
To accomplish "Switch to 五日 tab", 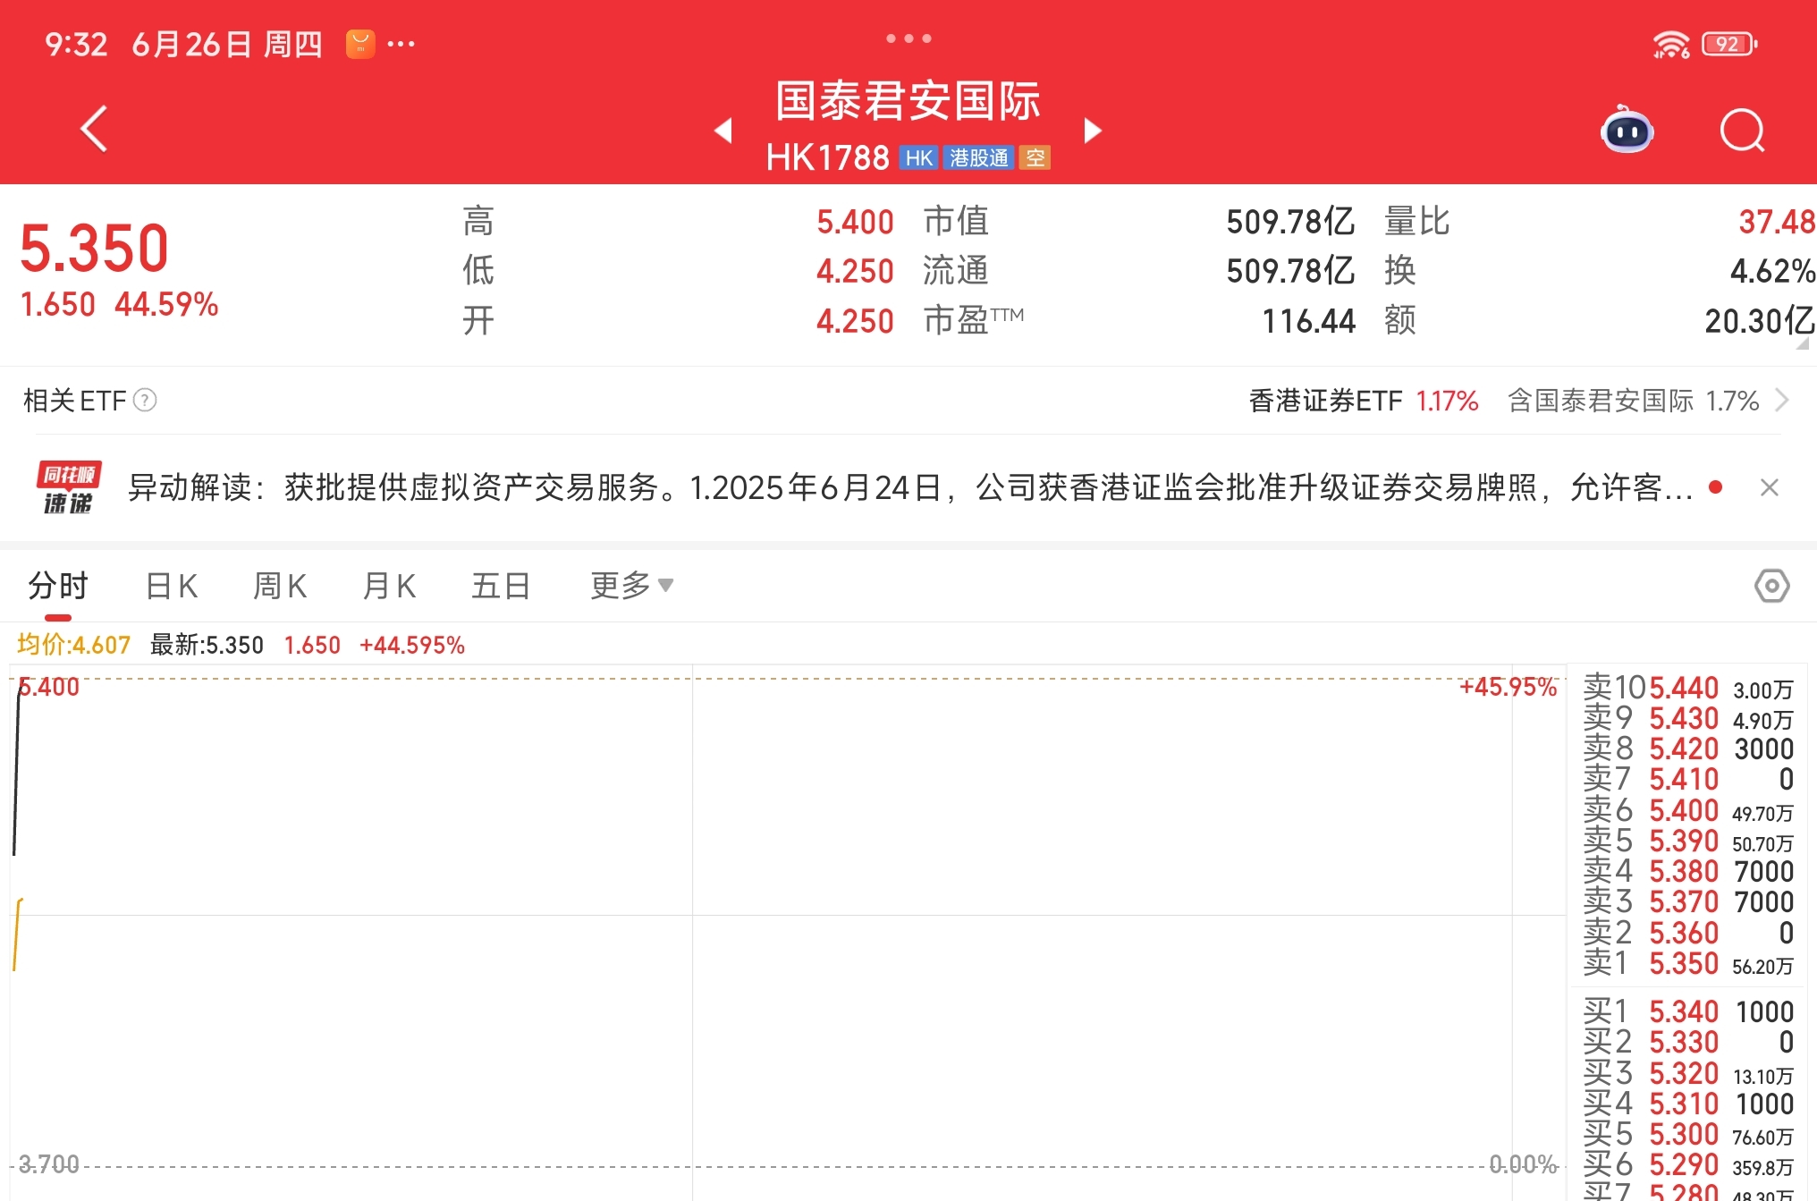I will coord(501,586).
